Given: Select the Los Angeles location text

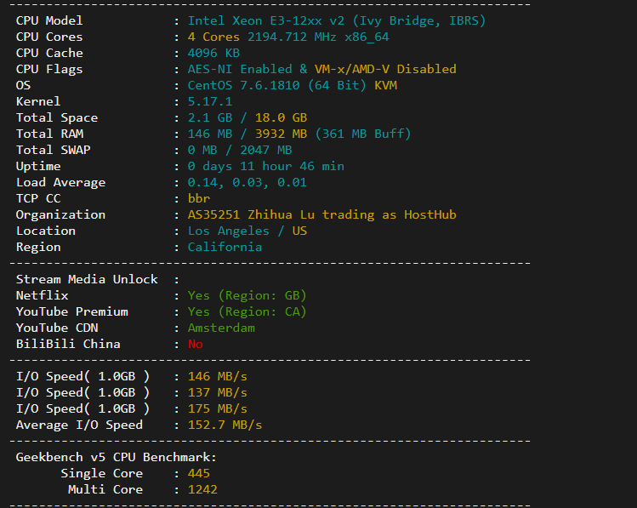Looking at the screenshot, I should (228, 231).
